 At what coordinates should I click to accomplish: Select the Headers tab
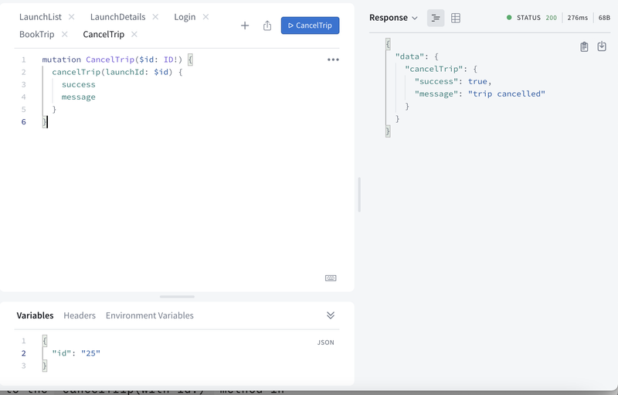point(80,315)
